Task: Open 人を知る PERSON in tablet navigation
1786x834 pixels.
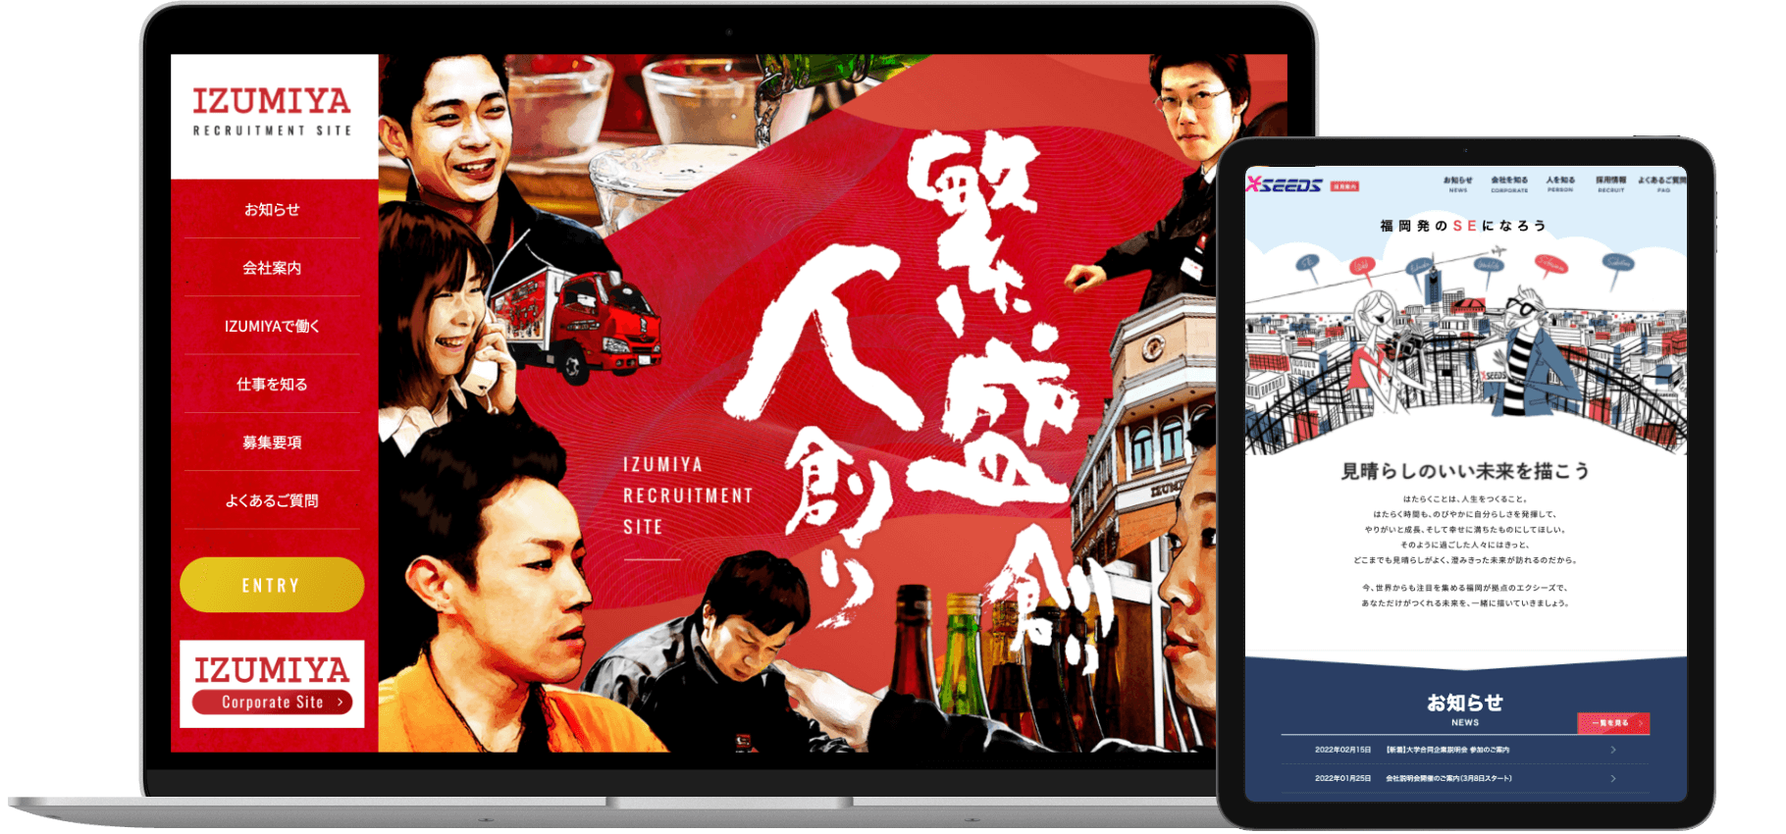Action: point(1560,184)
